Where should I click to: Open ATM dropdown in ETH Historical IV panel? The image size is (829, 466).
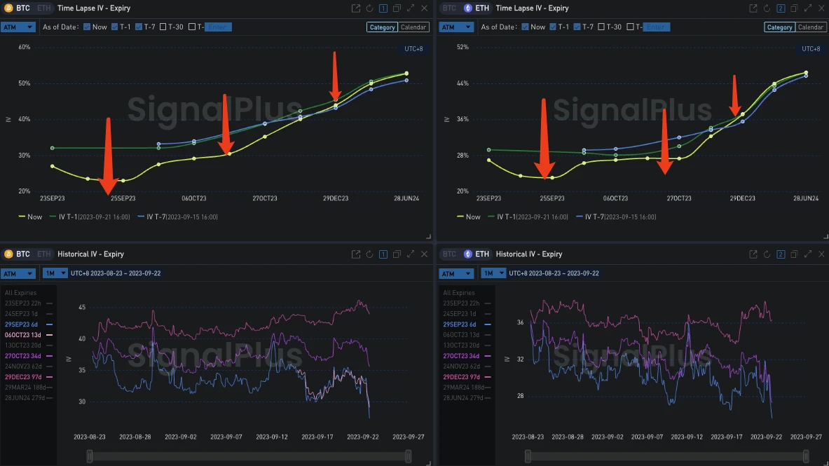pyautogui.click(x=456, y=273)
